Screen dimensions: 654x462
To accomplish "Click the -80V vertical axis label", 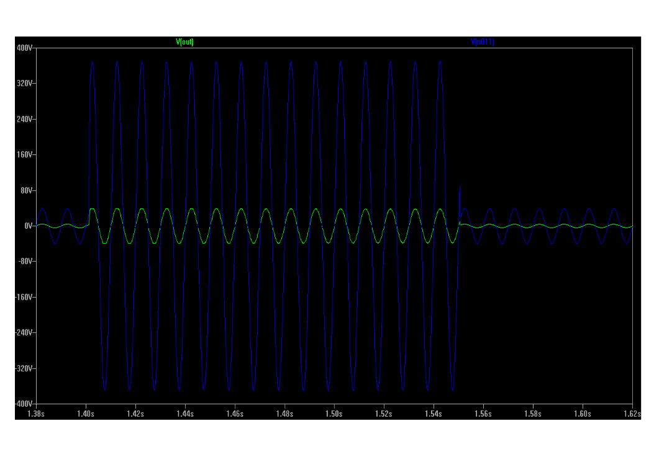I will click(x=25, y=262).
